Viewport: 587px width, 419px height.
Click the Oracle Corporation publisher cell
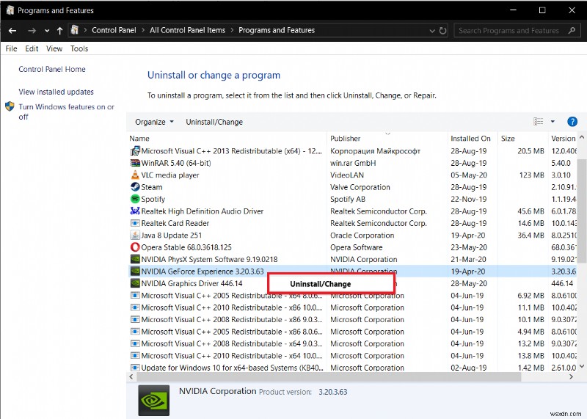click(362, 235)
